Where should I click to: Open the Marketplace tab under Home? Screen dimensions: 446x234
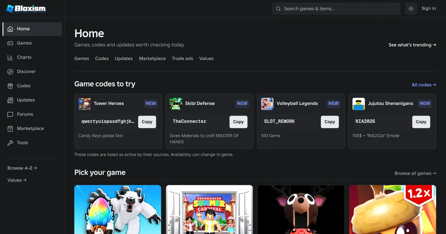coord(152,59)
